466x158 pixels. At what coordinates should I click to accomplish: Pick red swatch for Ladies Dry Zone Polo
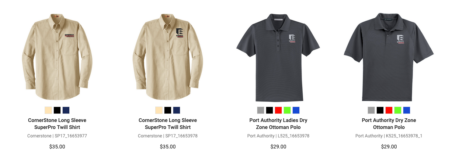(x=278, y=110)
